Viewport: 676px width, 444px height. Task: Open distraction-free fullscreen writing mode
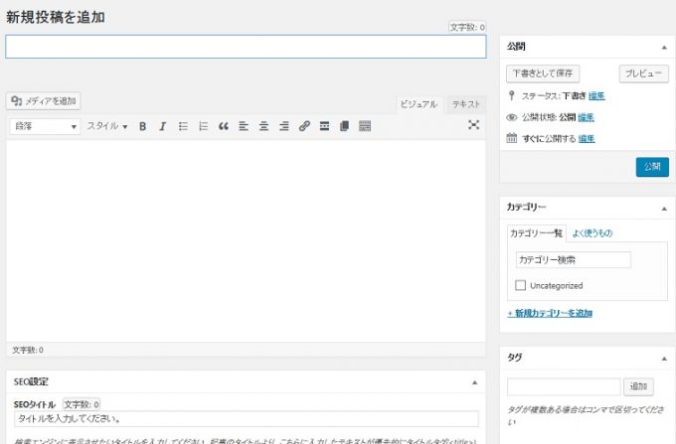tap(473, 125)
